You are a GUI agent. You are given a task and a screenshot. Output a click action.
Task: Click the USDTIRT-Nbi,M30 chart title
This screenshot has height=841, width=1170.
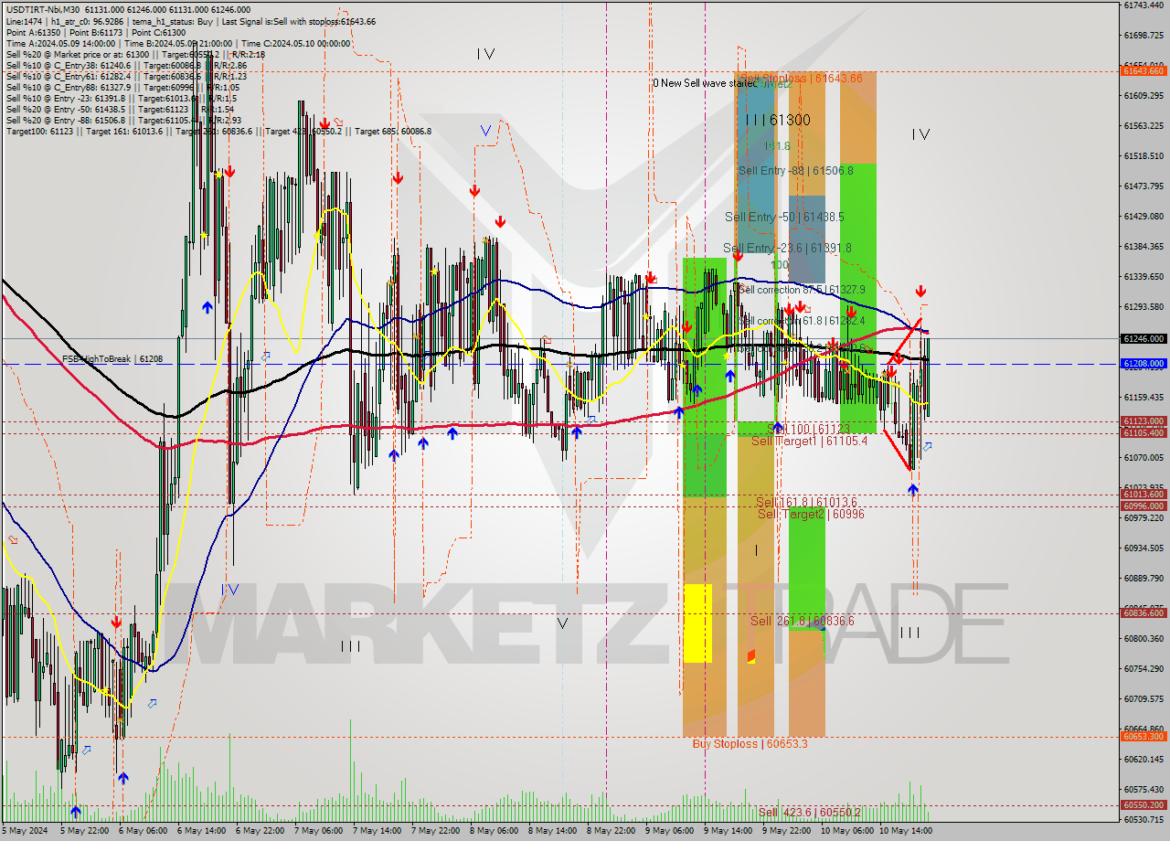point(42,10)
